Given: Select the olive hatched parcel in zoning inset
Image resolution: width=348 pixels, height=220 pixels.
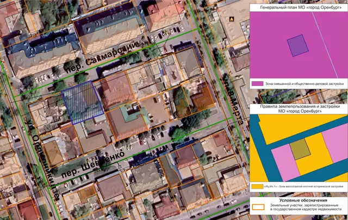Looking at the screenshot, I should click(300, 149).
